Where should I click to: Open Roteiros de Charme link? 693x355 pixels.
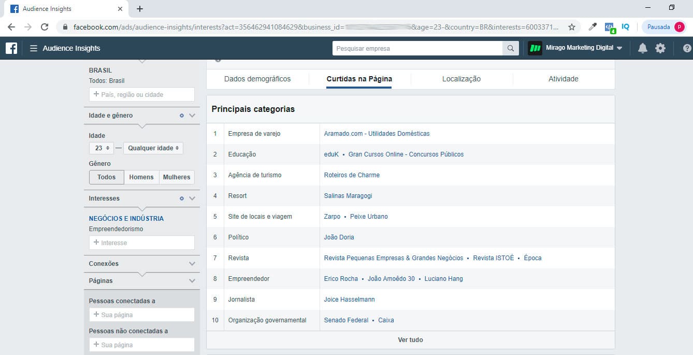pyautogui.click(x=352, y=175)
